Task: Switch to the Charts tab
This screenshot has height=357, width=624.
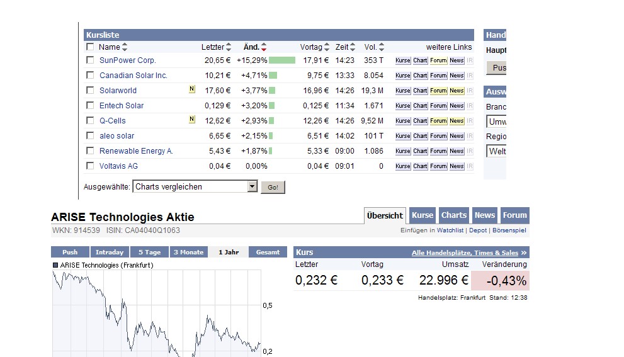Action: (x=453, y=215)
